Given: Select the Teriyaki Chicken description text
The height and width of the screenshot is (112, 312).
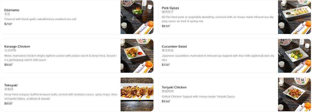Looking at the screenshot, I should coord(198,97).
